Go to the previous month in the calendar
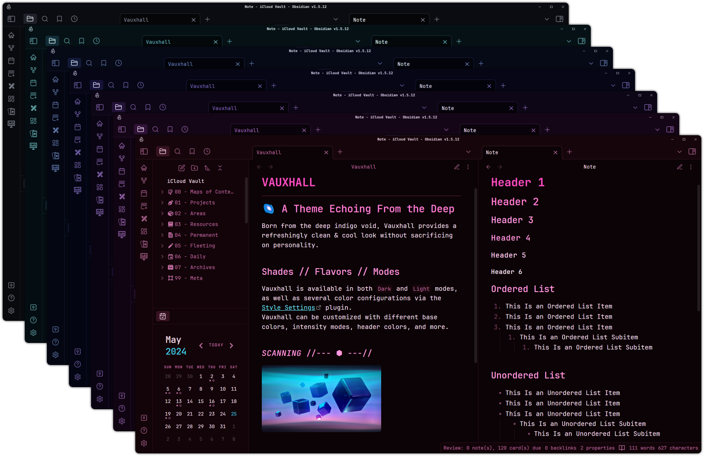704x456 pixels. click(x=201, y=346)
